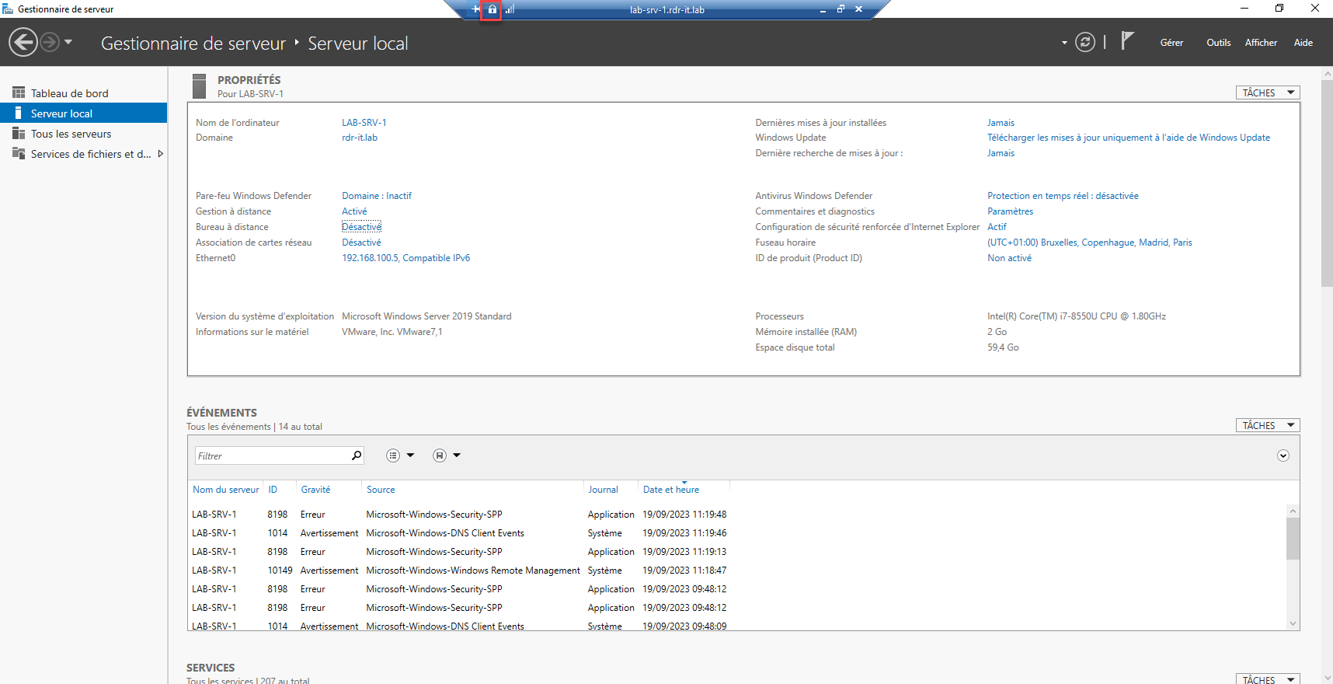This screenshot has height=684, width=1333.
Task: Click the back navigation arrow
Action: point(23,42)
